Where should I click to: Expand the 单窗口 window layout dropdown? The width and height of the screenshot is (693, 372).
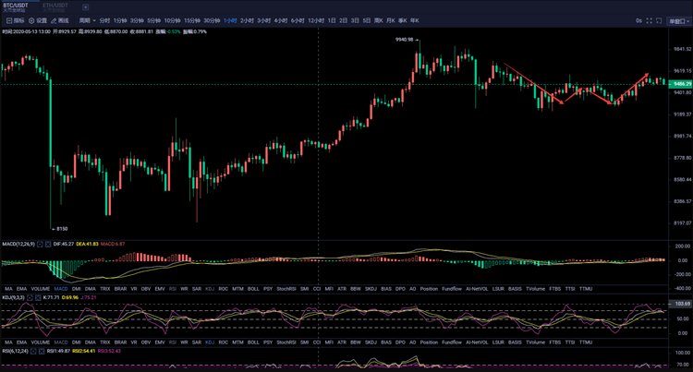pyautogui.click(x=678, y=19)
